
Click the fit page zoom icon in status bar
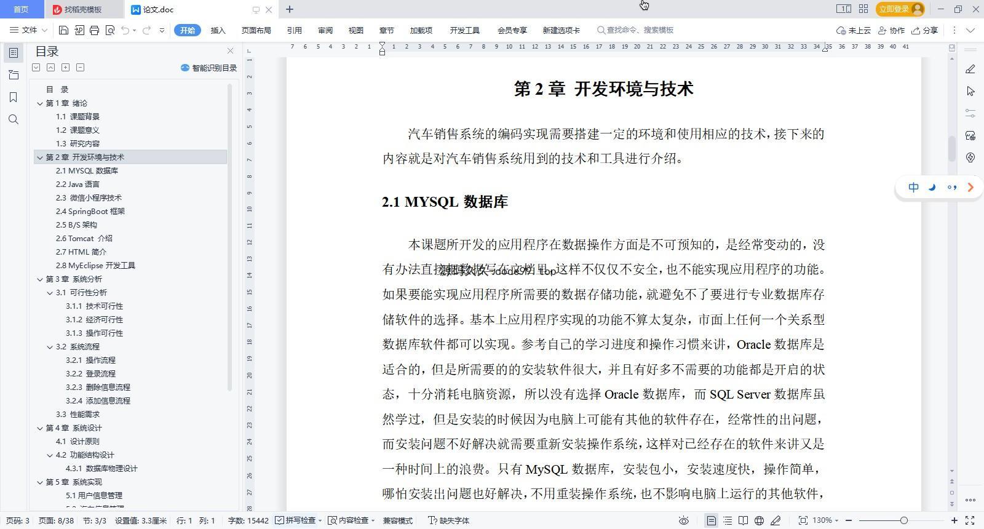pos(803,520)
